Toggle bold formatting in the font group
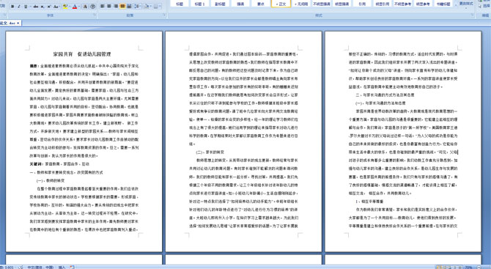 [x=12, y=7]
